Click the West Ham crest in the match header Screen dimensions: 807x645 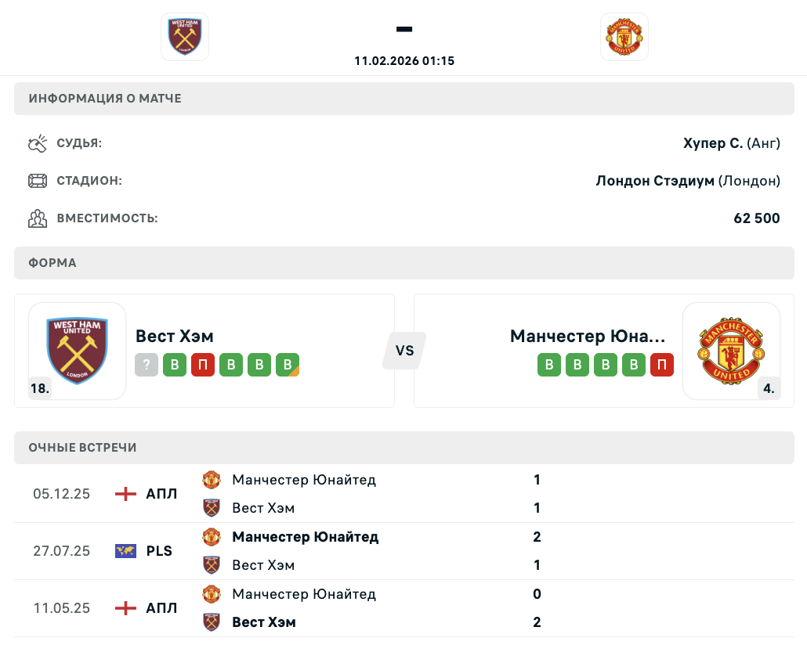(x=185, y=37)
